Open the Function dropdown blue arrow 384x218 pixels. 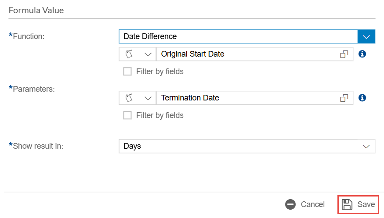point(366,36)
